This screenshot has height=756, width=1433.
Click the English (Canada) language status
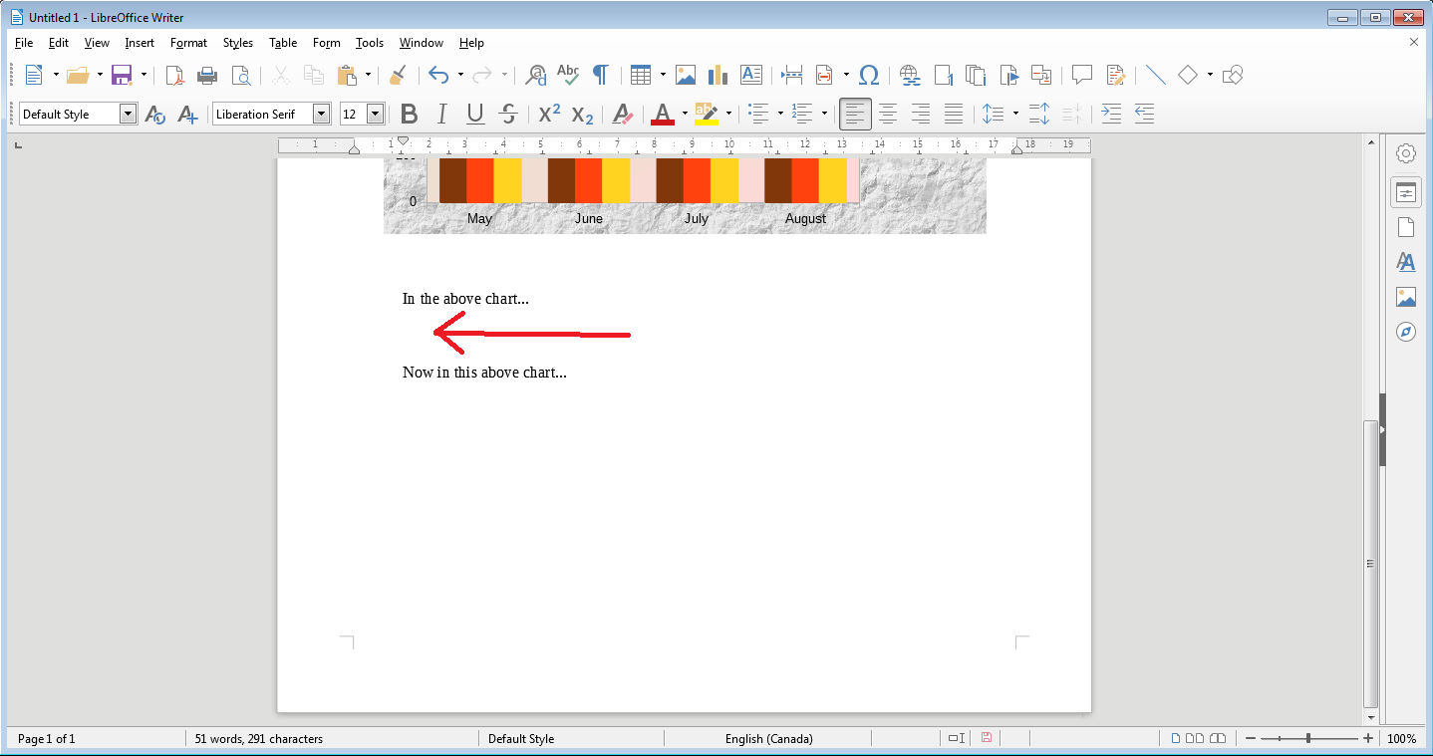tap(768, 739)
